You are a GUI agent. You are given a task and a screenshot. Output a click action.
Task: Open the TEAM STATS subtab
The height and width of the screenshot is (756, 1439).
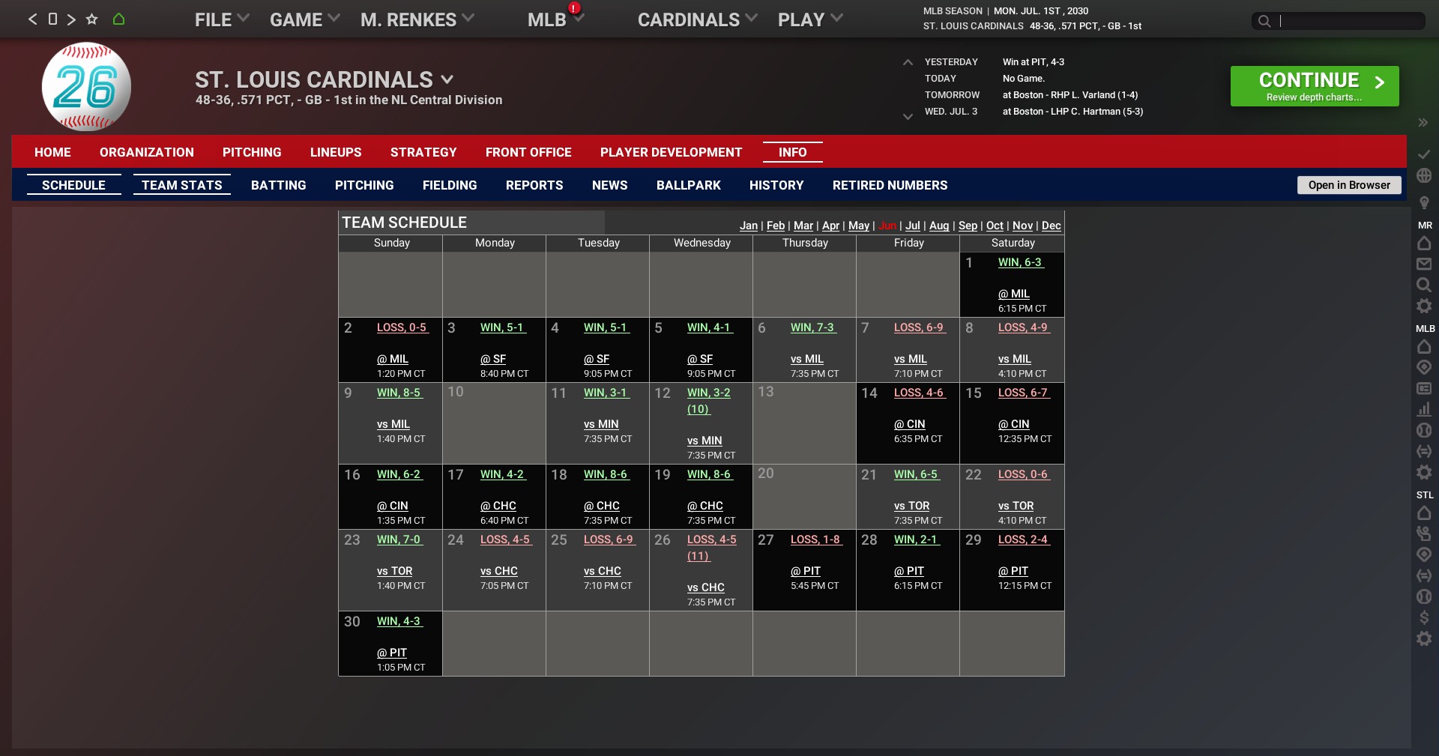pos(182,185)
